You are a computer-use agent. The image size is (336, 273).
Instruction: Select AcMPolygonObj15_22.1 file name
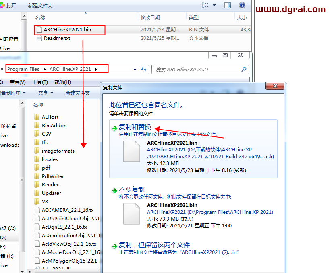[70, 261]
